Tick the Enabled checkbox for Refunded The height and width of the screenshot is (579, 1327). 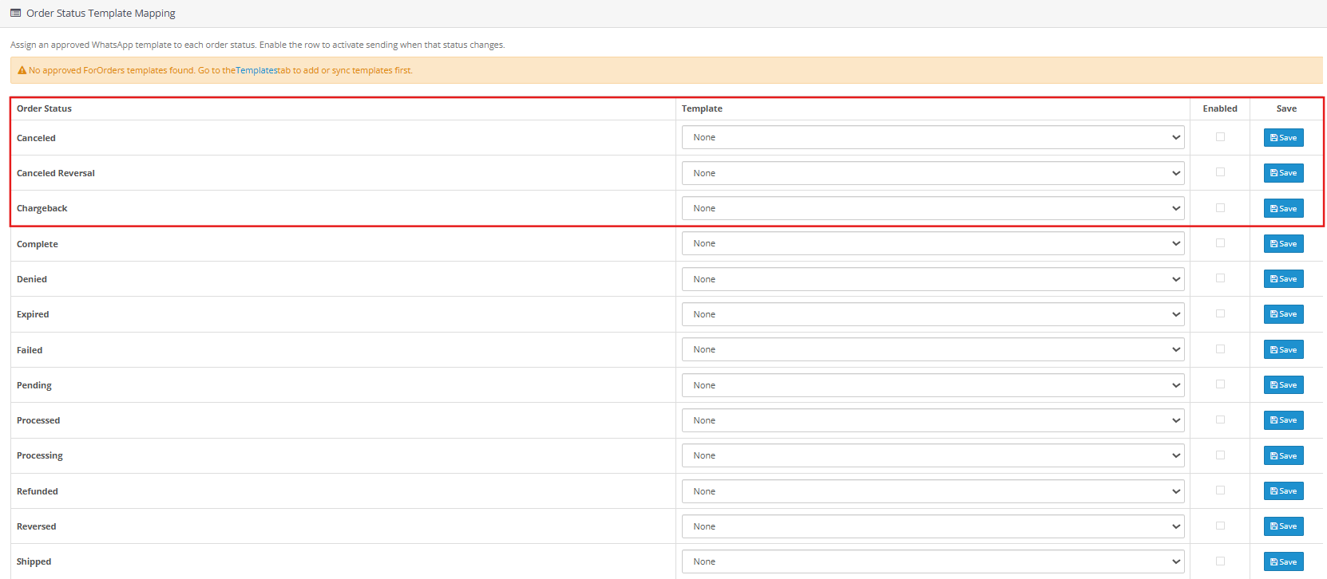[x=1220, y=490]
